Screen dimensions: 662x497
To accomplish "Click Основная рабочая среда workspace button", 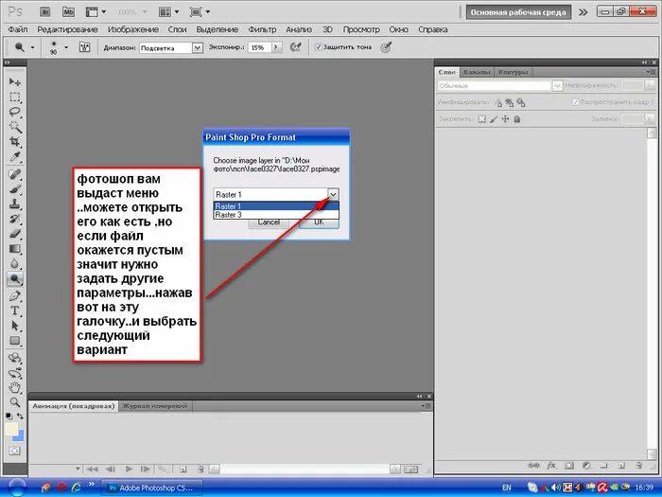I will [x=518, y=12].
